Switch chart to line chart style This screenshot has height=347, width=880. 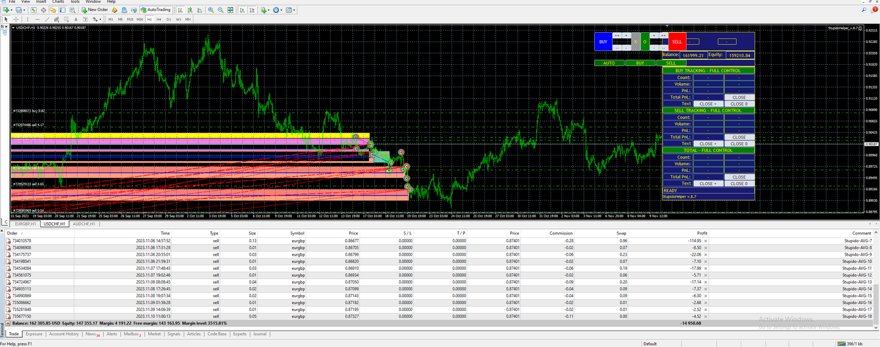pyautogui.click(x=200, y=10)
